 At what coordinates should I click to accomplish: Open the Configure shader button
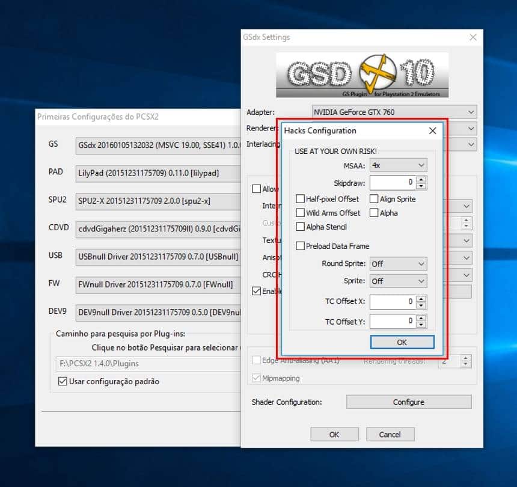pyautogui.click(x=409, y=402)
